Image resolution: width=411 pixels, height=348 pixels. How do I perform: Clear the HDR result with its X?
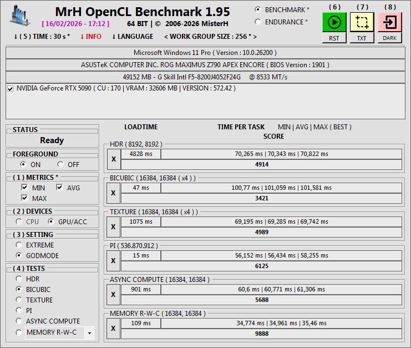(114, 159)
